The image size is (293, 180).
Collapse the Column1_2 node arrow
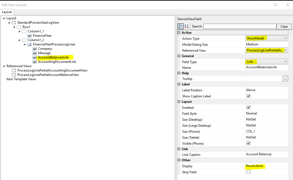19,40
